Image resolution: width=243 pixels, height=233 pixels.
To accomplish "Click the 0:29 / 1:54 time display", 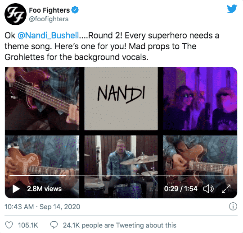I will pos(181,189).
